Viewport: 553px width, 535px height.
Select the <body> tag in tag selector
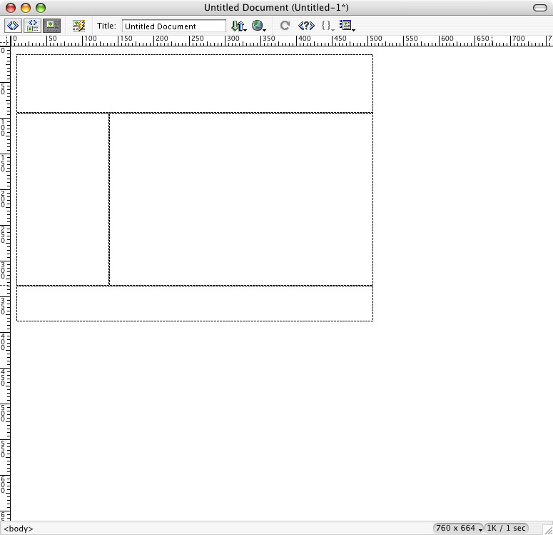pyautogui.click(x=19, y=529)
